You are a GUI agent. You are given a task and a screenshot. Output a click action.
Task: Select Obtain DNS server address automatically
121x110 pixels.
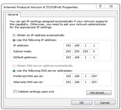pyautogui.click(x=14, y=66)
